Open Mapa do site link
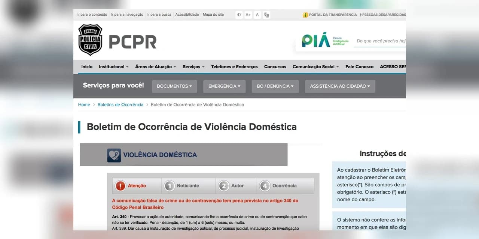The image size is (479, 239). pyautogui.click(x=213, y=15)
